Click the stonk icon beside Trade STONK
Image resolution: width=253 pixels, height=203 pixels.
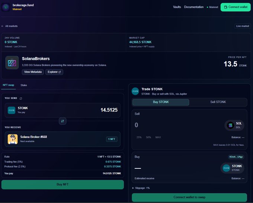click(135, 91)
